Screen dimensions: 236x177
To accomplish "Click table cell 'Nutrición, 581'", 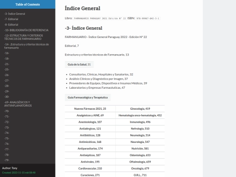I will pos(140,149).
